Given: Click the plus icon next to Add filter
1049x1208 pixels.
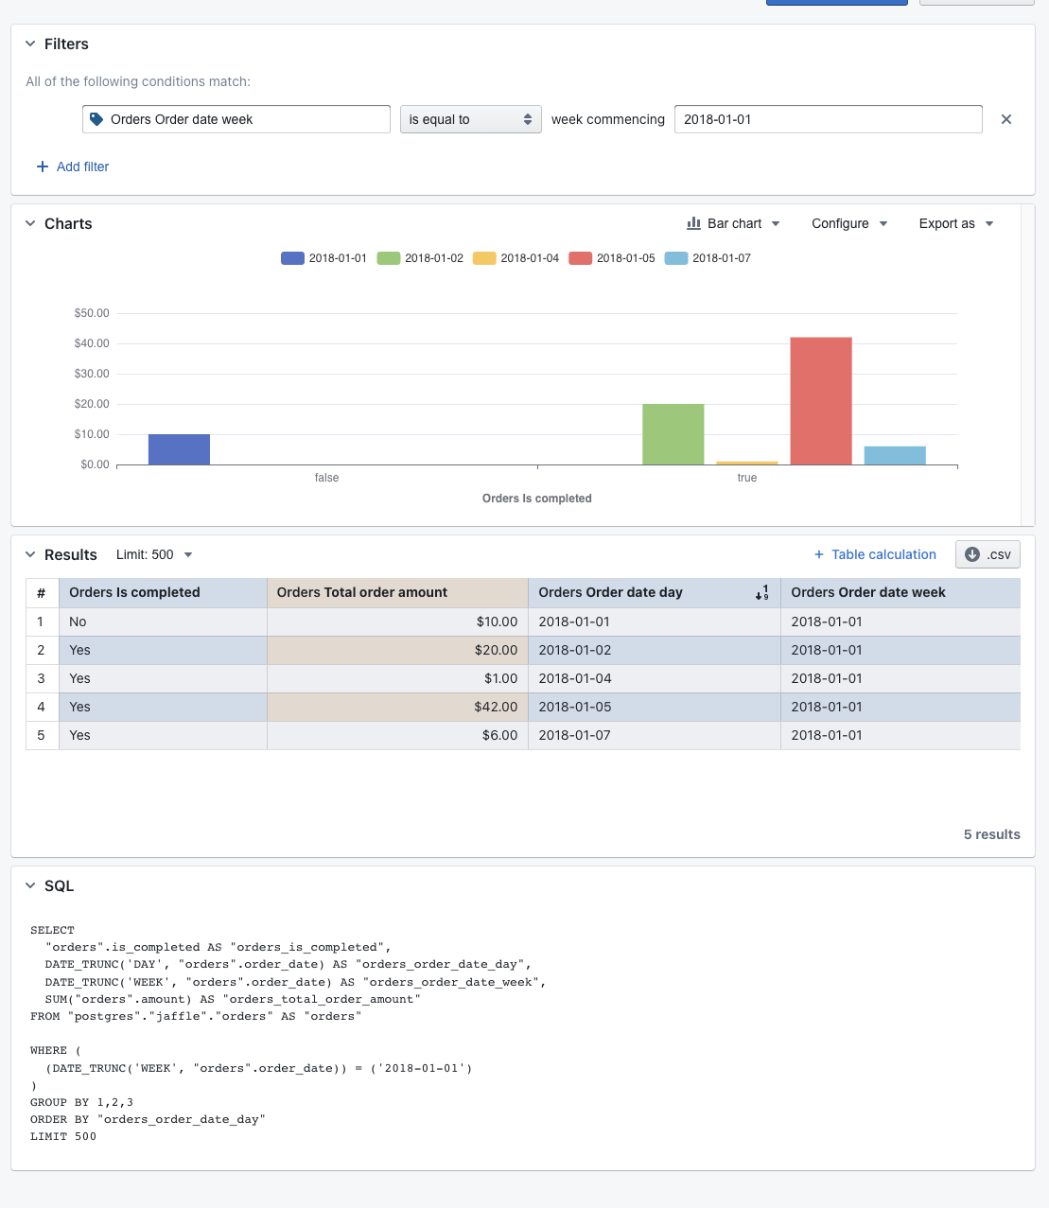Looking at the screenshot, I should point(42,166).
